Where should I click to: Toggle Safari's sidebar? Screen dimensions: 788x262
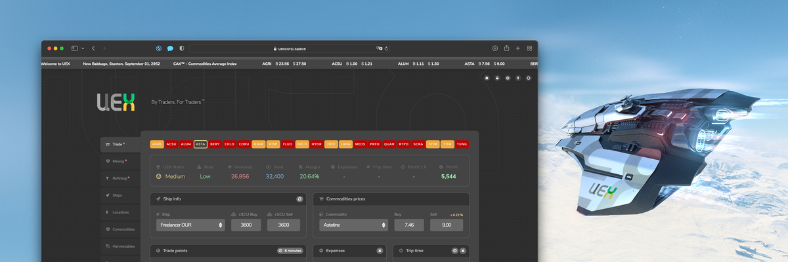pyautogui.click(x=75, y=48)
